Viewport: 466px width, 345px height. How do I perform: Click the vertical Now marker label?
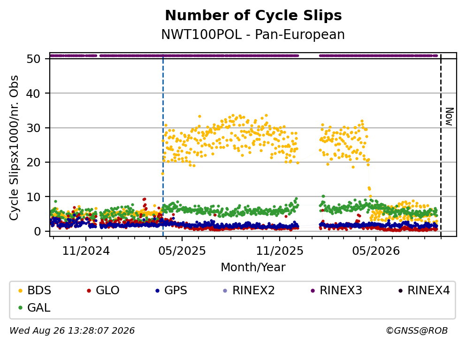tap(450, 117)
